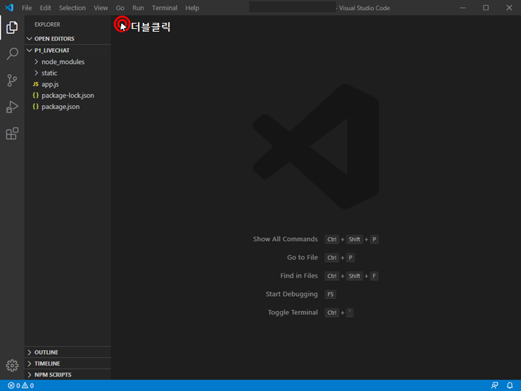This screenshot has height=391, width=521.
Task: Click the JS icon beside app.js
Action: (36, 84)
